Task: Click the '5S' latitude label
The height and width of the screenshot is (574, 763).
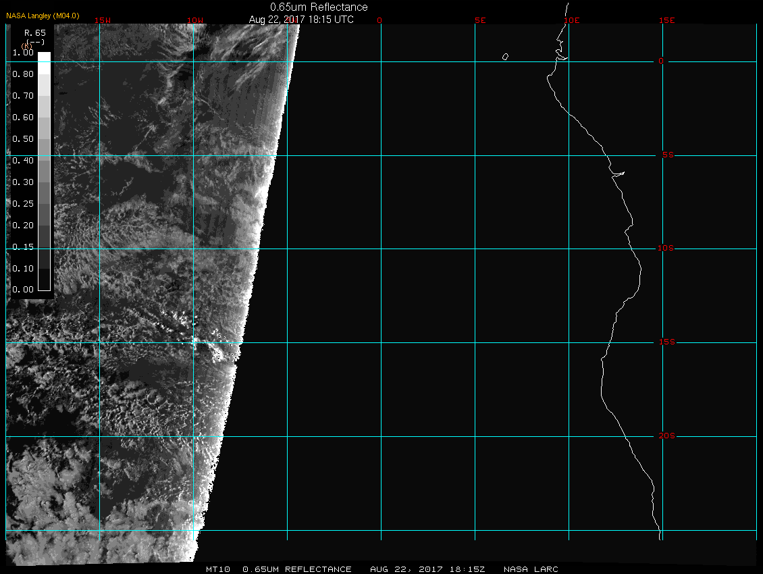Action: tap(668, 155)
